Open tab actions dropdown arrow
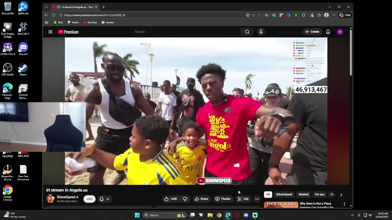The width and height of the screenshot is (392, 220). [x=46, y=7]
